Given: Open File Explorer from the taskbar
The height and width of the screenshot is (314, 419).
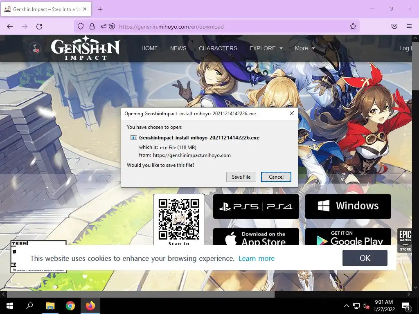Looking at the screenshot, I should pos(50,306).
